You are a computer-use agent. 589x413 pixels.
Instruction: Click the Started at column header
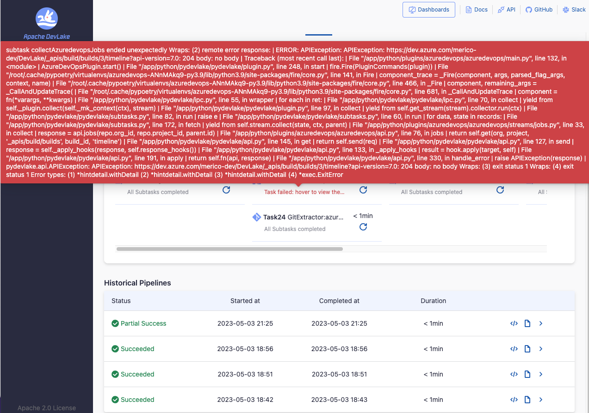[245, 301]
